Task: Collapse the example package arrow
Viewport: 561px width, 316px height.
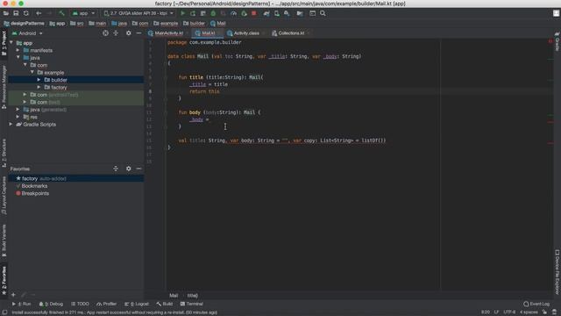Action: 32,72
